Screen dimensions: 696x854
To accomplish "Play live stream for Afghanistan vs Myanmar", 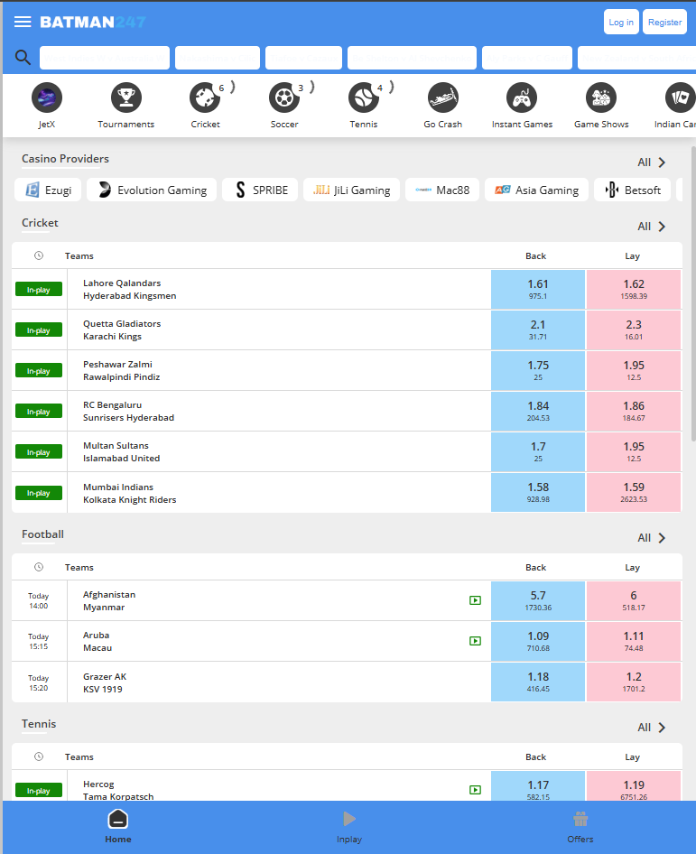I will point(475,600).
